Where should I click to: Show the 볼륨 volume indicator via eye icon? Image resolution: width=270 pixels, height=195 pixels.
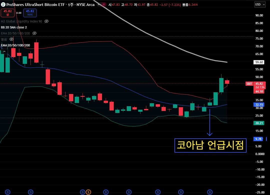[11, 39]
